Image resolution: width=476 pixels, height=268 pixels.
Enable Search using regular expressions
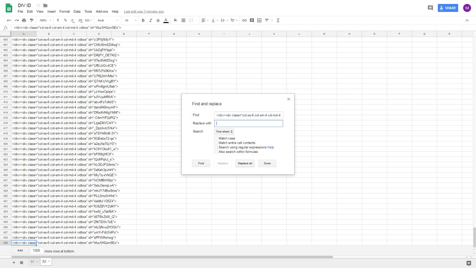[x=216, y=147]
